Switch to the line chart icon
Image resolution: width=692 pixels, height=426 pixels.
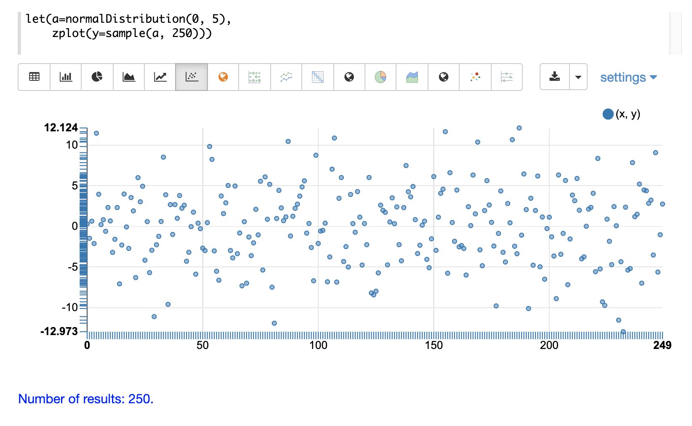pyautogui.click(x=160, y=77)
